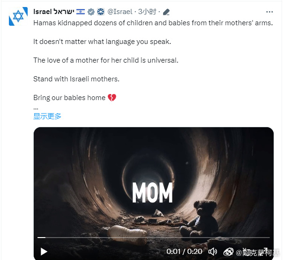Click the @阿克萨柯基 watermark text

pyautogui.click(x=258, y=252)
